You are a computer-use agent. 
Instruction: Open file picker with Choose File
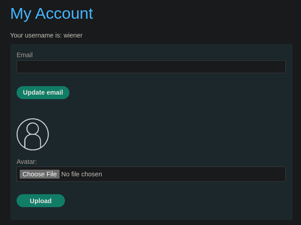click(39, 174)
